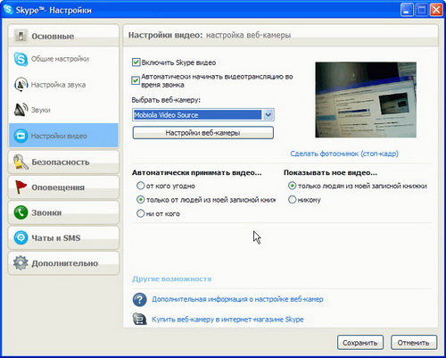Click the Настройки веб-камеры button

pyautogui.click(x=203, y=133)
